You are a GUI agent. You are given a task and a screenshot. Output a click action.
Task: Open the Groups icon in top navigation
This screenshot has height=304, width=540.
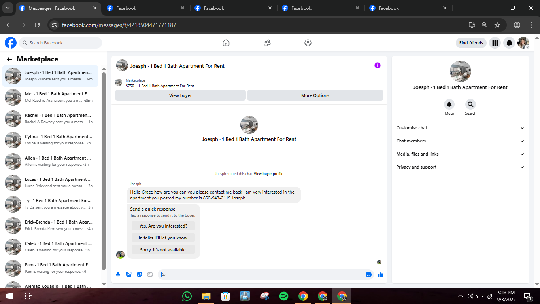[308, 43]
